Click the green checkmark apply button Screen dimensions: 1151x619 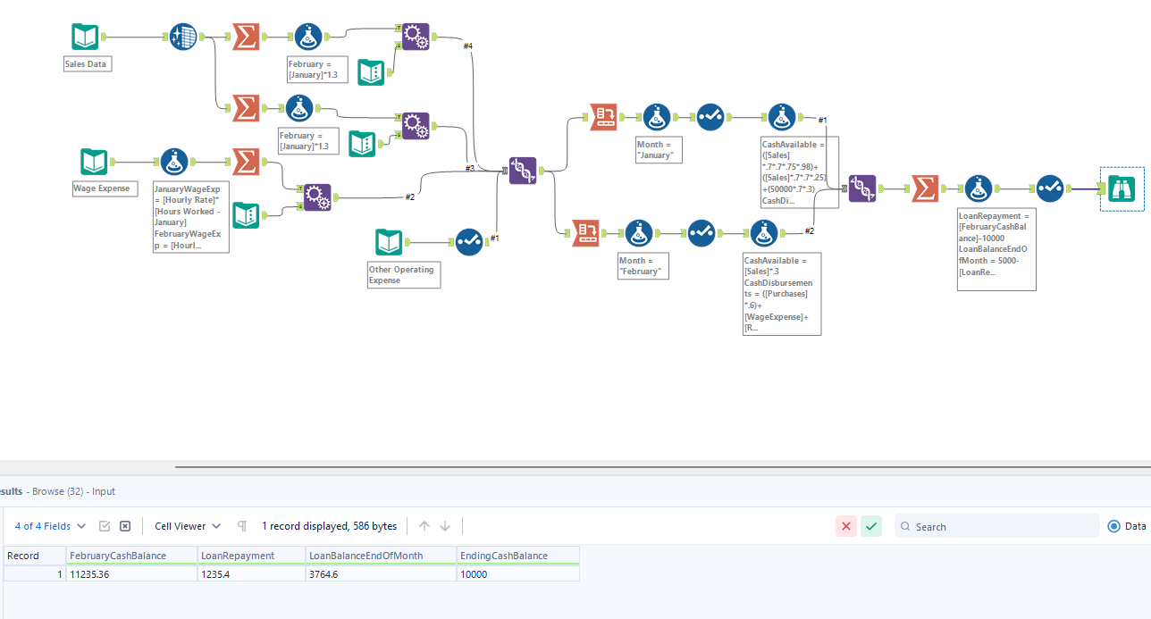click(x=871, y=526)
